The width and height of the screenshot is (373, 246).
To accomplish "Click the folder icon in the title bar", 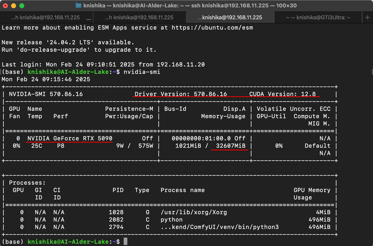I will pyautogui.click(x=78, y=5).
